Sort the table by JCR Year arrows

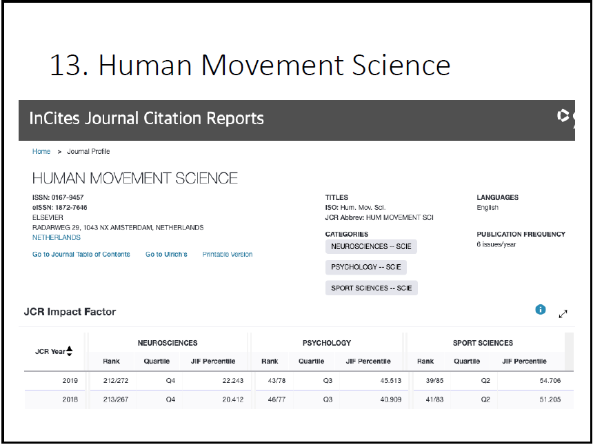70,351
